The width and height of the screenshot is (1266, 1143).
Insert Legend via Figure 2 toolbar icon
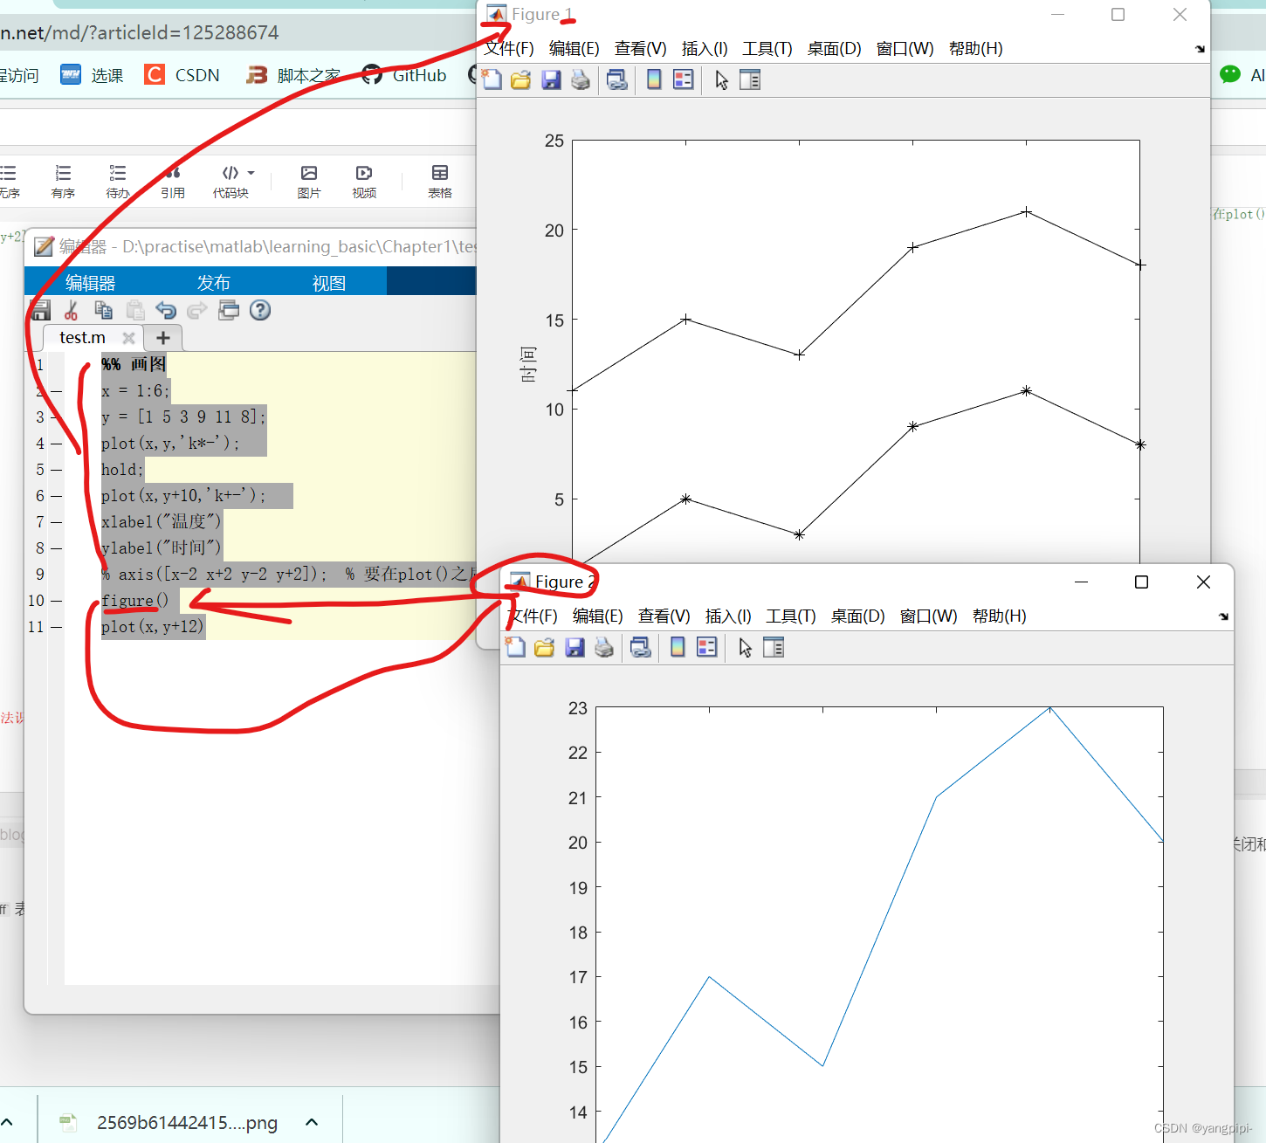pos(707,648)
